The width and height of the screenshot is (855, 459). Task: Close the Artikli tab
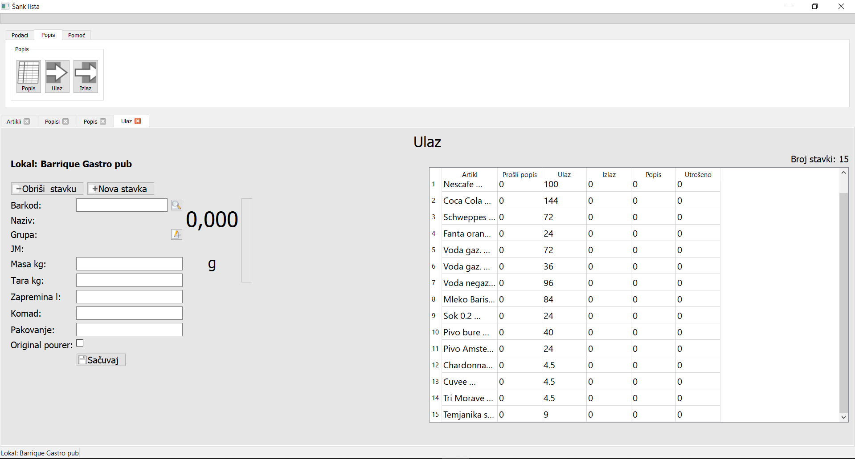27,121
